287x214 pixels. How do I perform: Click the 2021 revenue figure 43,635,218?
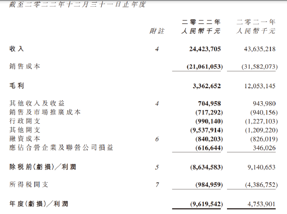[x=259, y=49]
